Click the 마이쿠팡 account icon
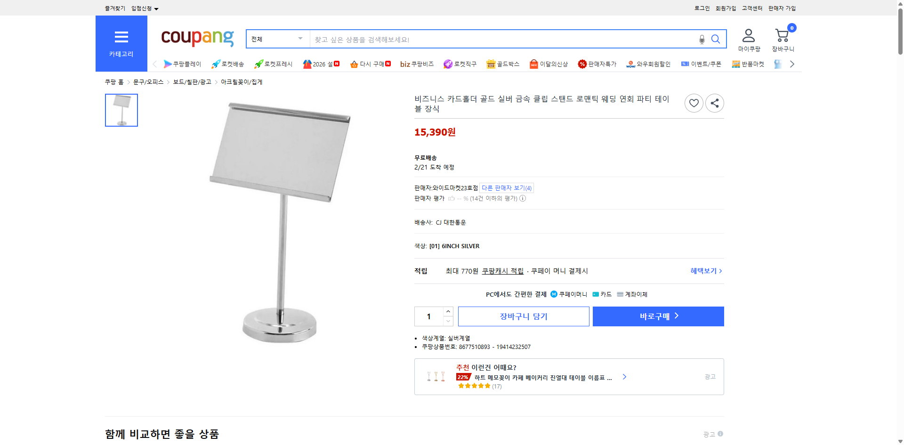Screen dimensions: 904x445 pyautogui.click(x=748, y=34)
